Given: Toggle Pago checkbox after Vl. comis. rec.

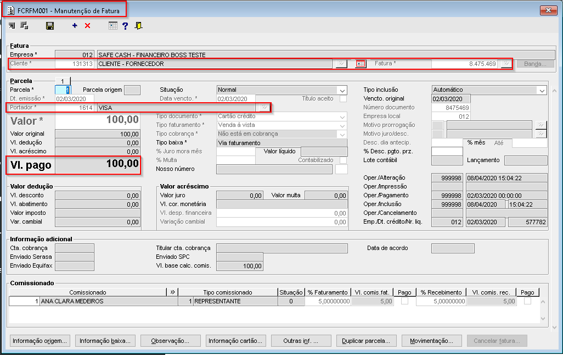Looking at the screenshot, I should (x=527, y=301).
